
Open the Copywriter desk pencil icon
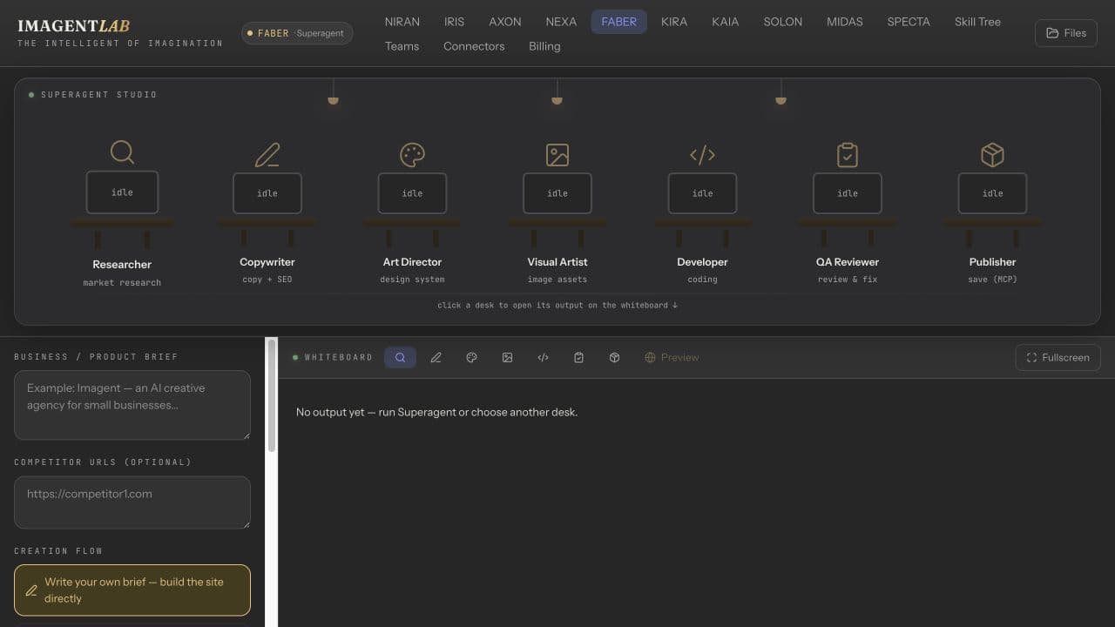267,155
